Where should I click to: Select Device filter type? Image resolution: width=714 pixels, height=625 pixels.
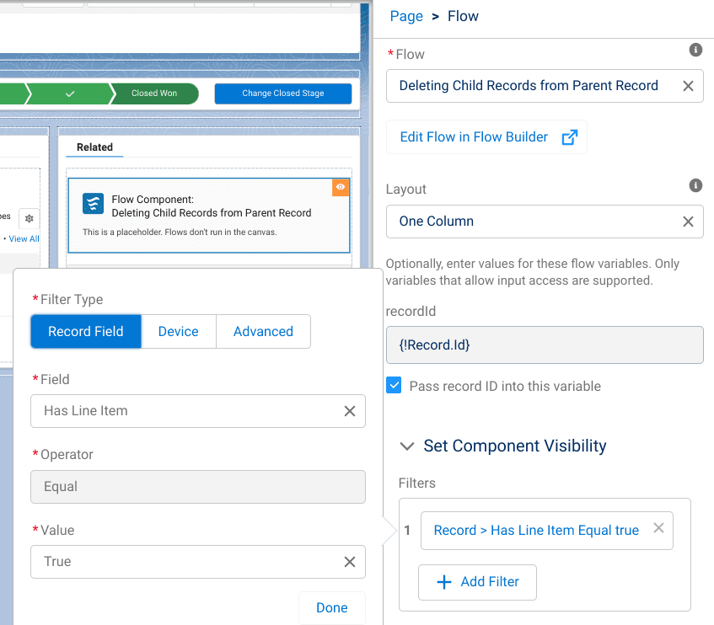click(x=179, y=332)
